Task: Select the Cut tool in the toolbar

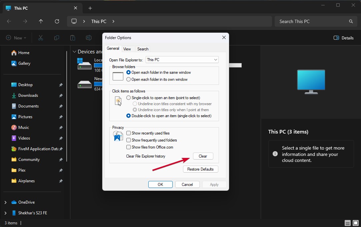Action: (40, 38)
